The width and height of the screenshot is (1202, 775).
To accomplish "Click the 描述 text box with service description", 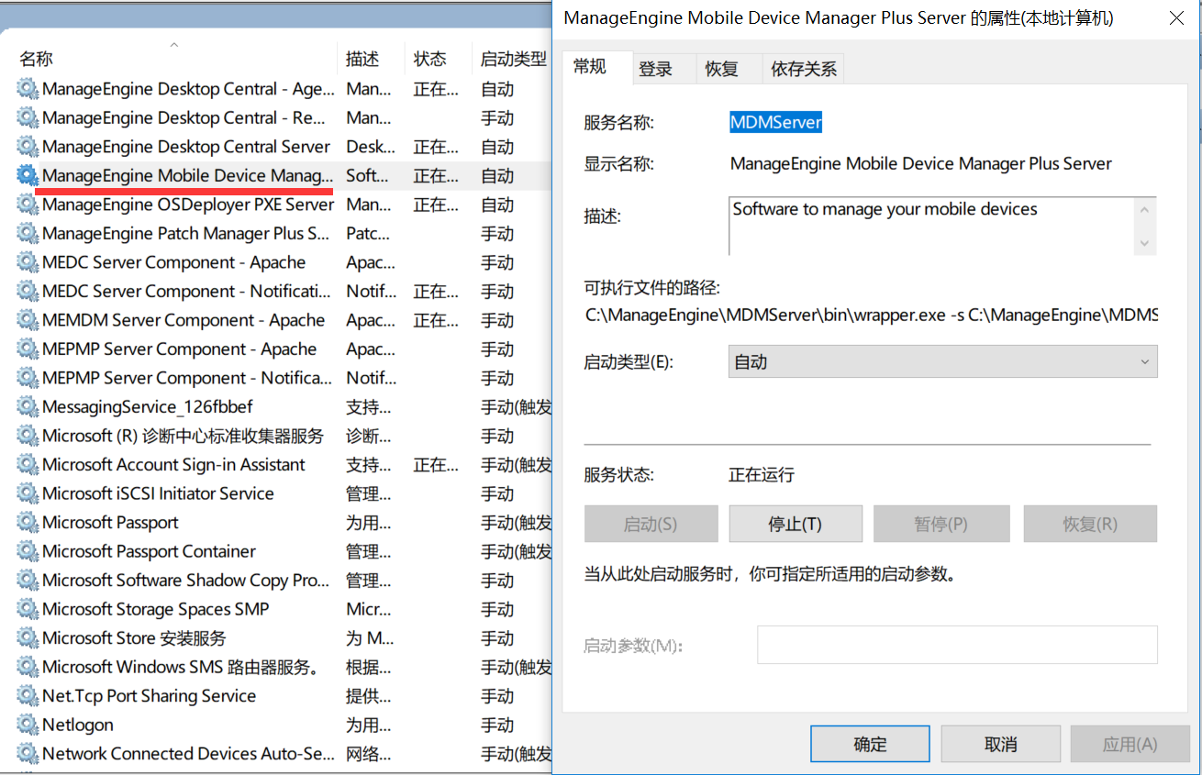I will point(931,226).
